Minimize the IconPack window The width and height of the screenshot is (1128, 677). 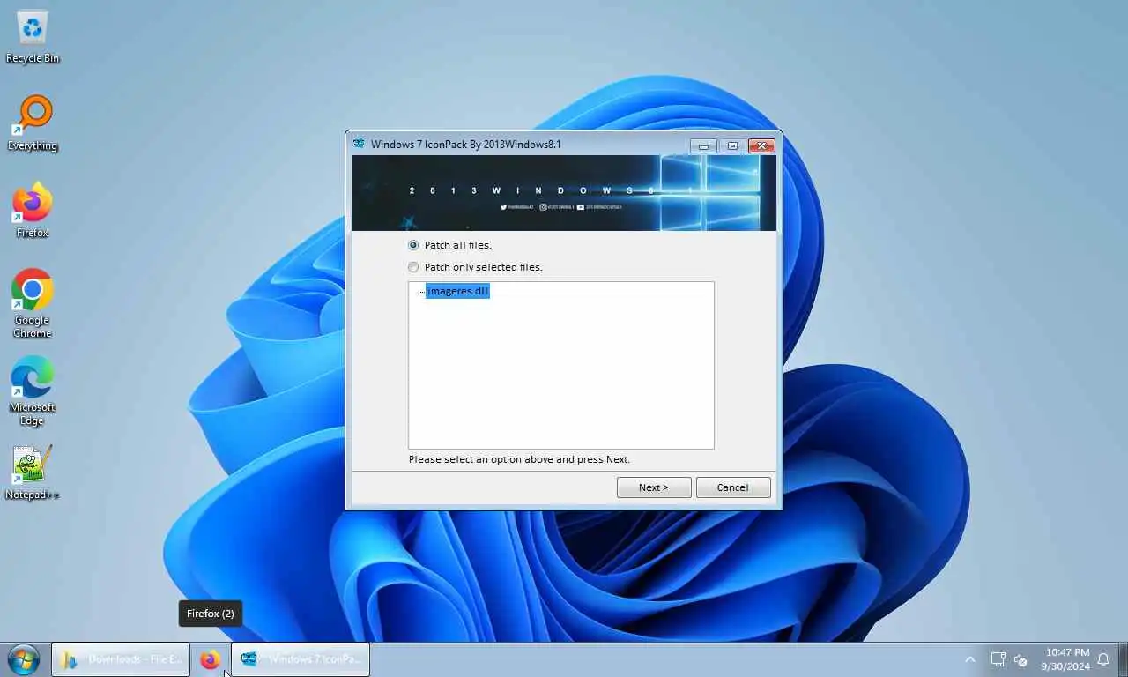(x=703, y=145)
